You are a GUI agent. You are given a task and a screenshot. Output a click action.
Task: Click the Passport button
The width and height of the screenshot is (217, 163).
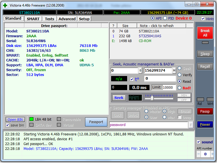(x=96, y=122)
